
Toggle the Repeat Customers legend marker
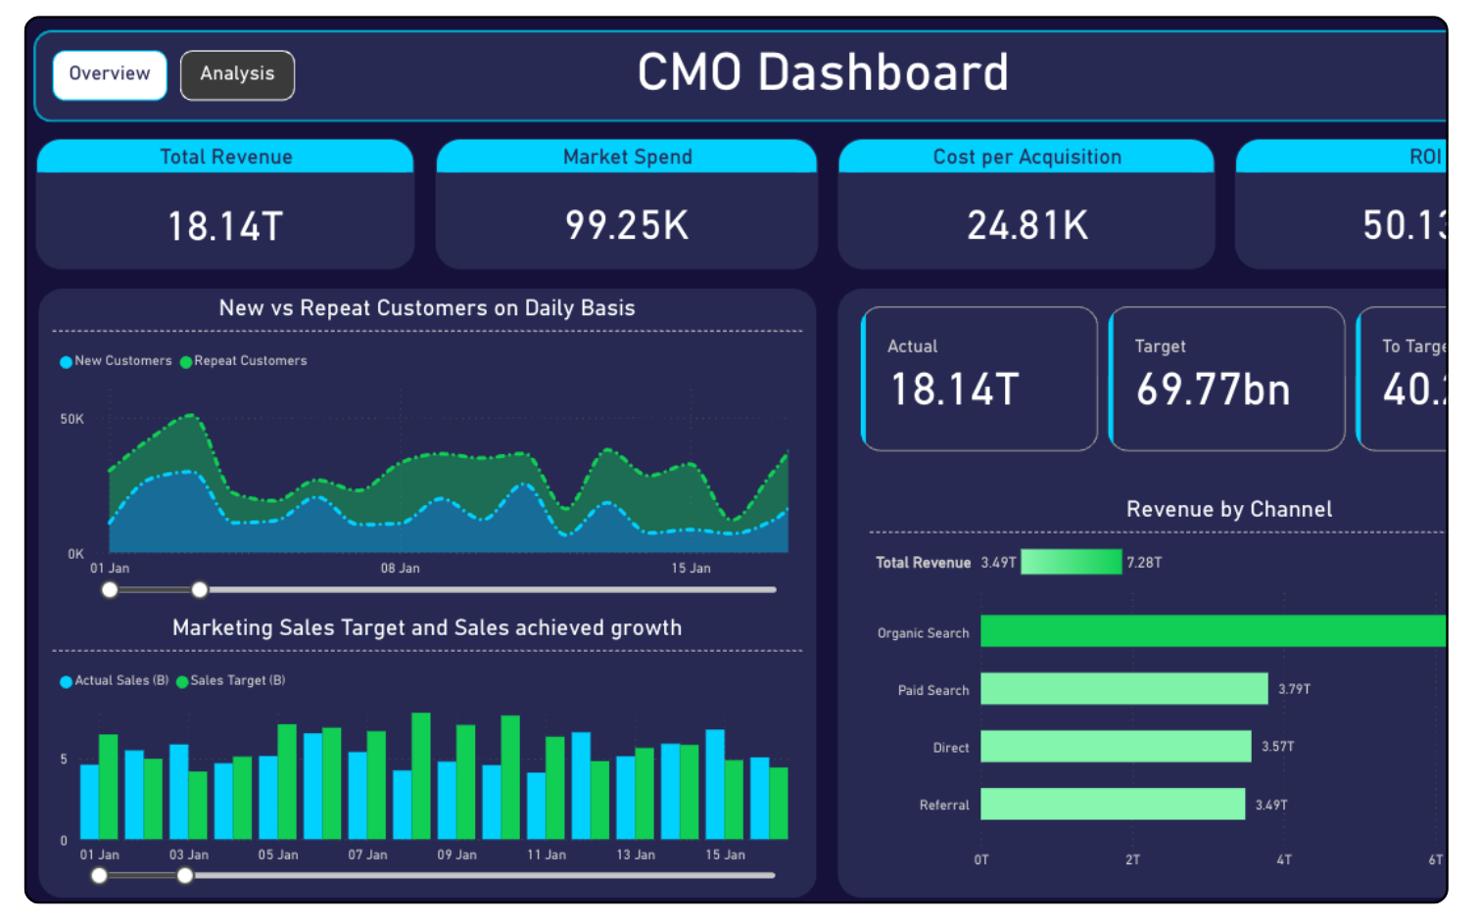pyautogui.click(x=186, y=362)
